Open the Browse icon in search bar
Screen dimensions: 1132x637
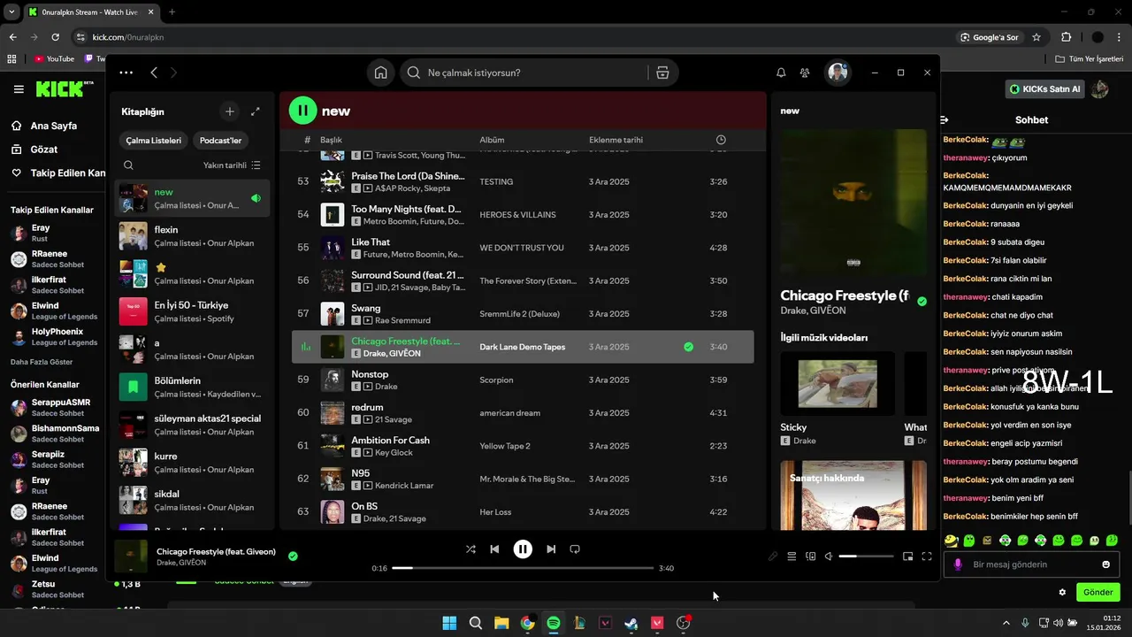click(x=662, y=73)
